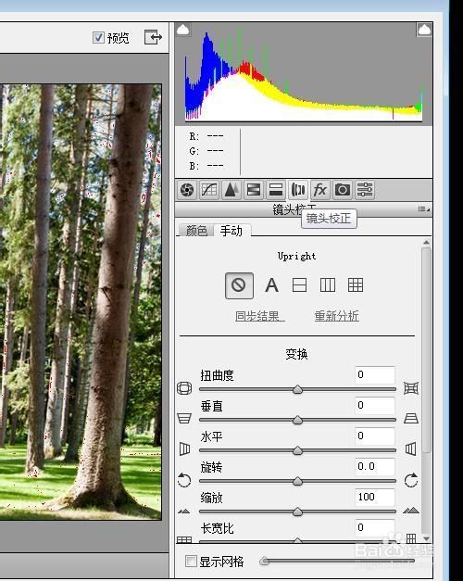Toggle highlight clipping warning in histogram

pyautogui.click(x=424, y=30)
